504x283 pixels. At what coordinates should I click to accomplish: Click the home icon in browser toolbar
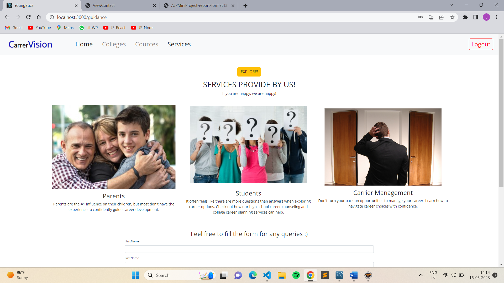point(39,17)
